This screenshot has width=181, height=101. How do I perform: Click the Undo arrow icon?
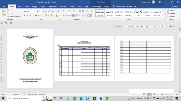(6, 23)
